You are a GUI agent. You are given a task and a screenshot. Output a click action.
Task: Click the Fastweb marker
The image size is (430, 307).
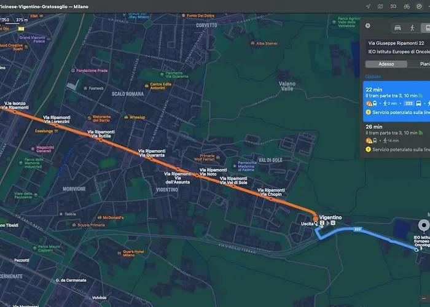click(x=85, y=88)
